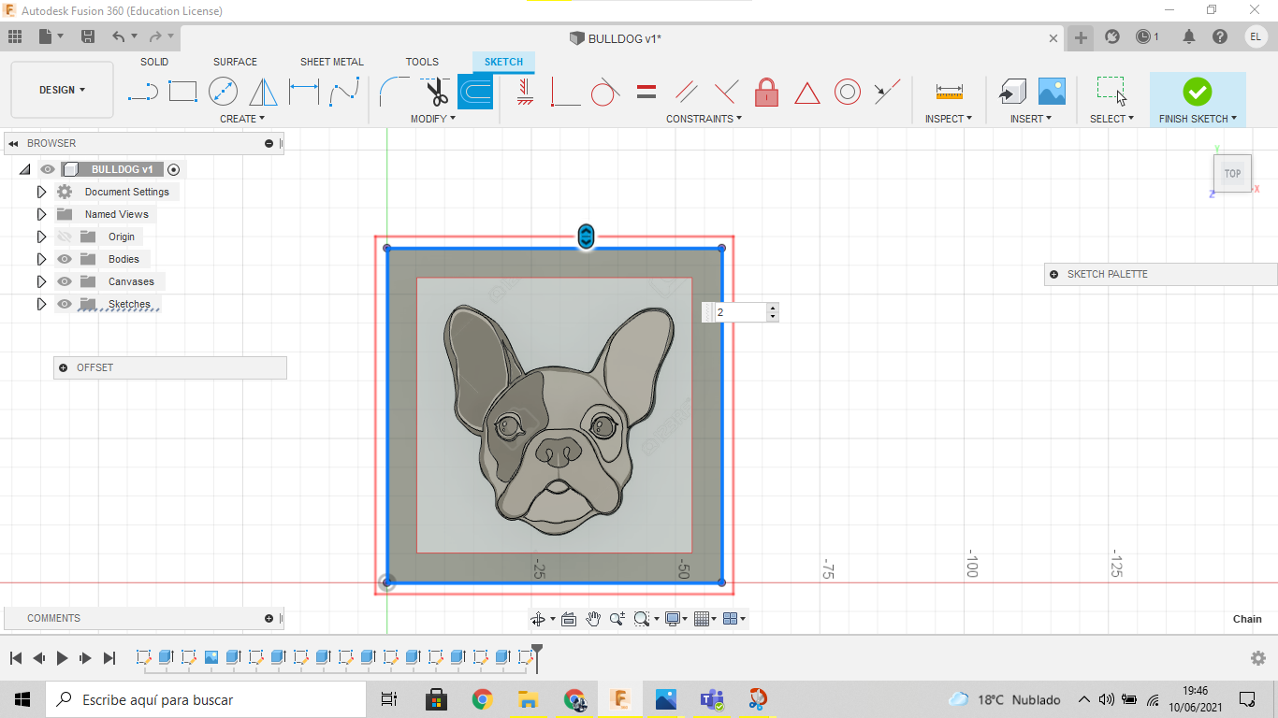Click the FINISH SKETCH button
The image size is (1278, 718).
click(1197, 92)
